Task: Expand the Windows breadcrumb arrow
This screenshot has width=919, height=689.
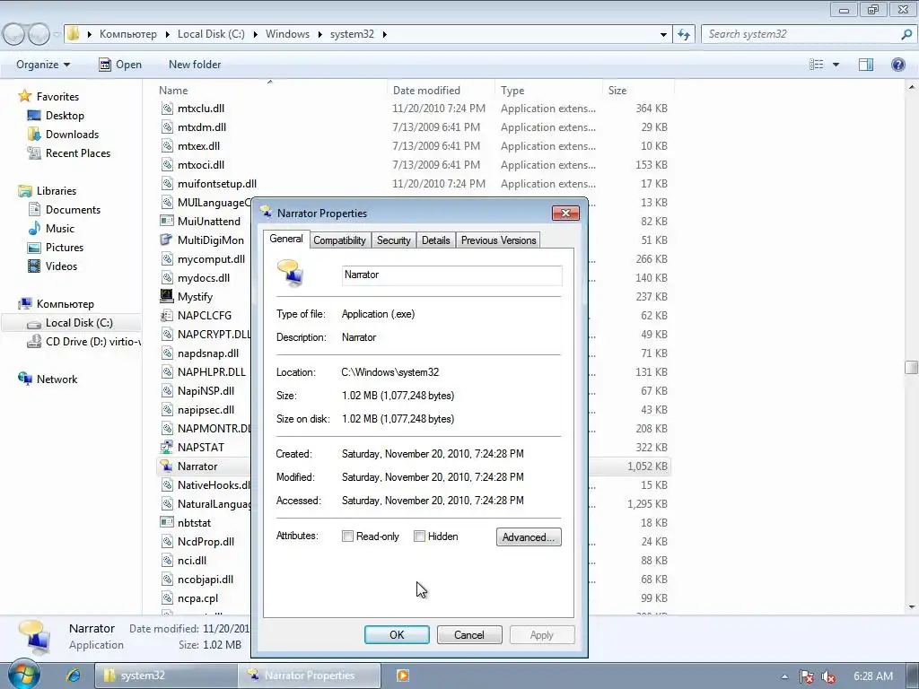Action: 320,35
